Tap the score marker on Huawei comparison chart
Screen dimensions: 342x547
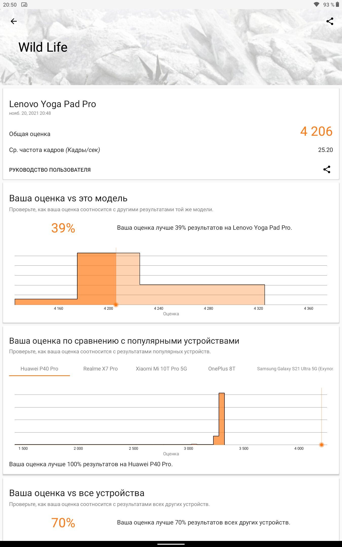tap(321, 445)
